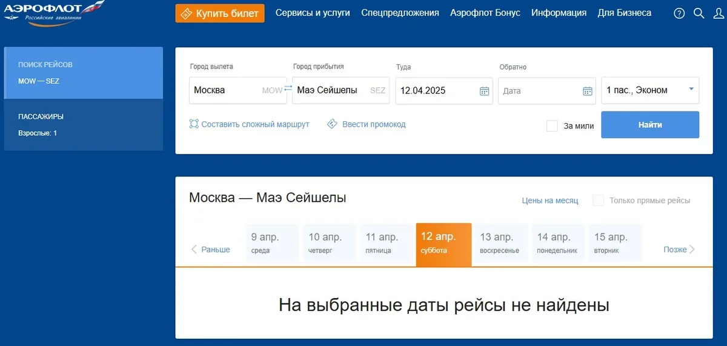This screenshot has height=346, width=727.
Task: Open "Цены на месяц" link
Action: [x=550, y=201]
